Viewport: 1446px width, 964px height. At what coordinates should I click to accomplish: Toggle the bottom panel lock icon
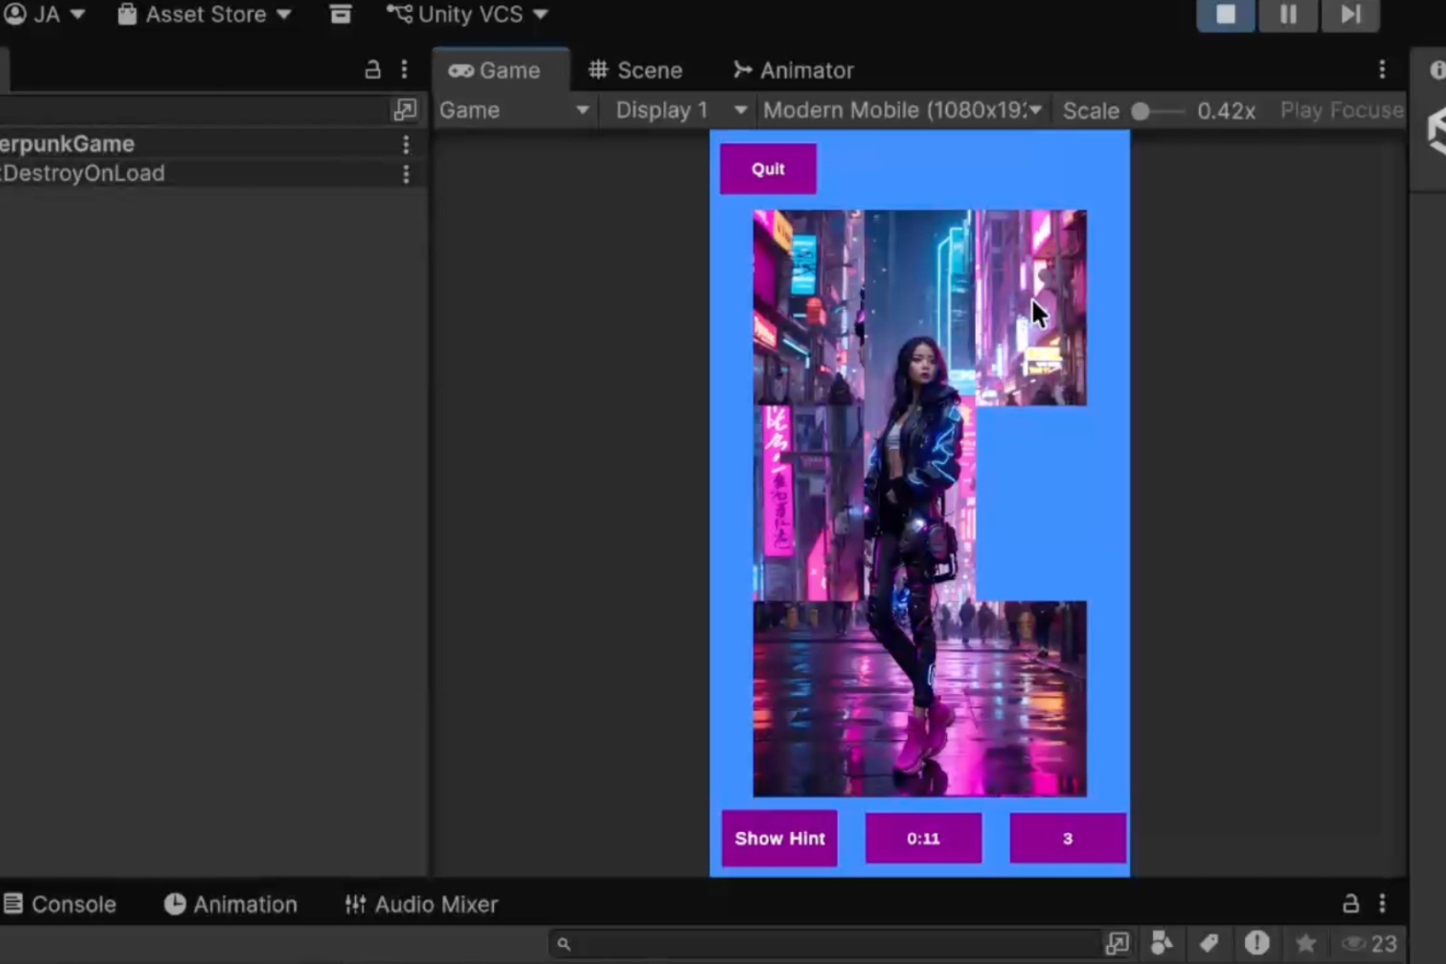tap(1350, 903)
